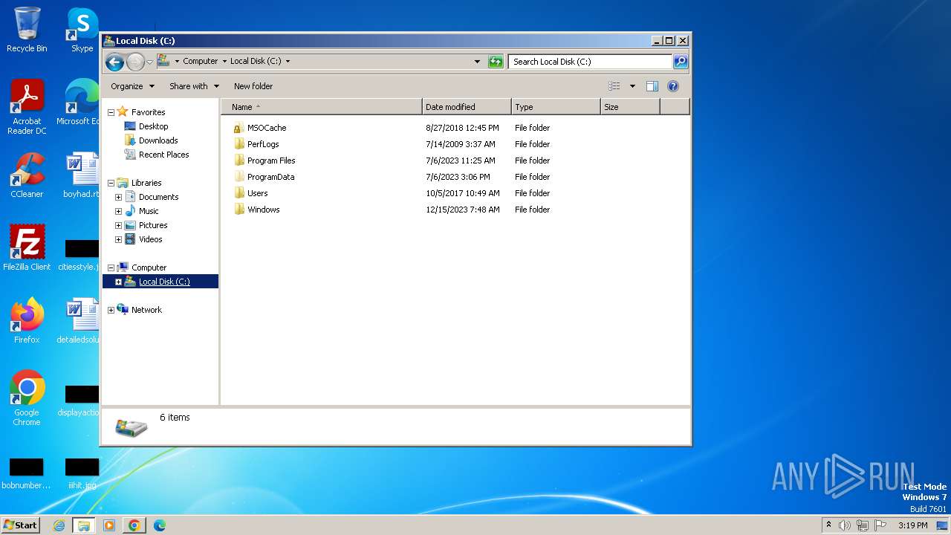The height and width of the screenshot is (535, 951).
Task: Open the Organize dropdown menu
Action: click(x=132, y=86)
